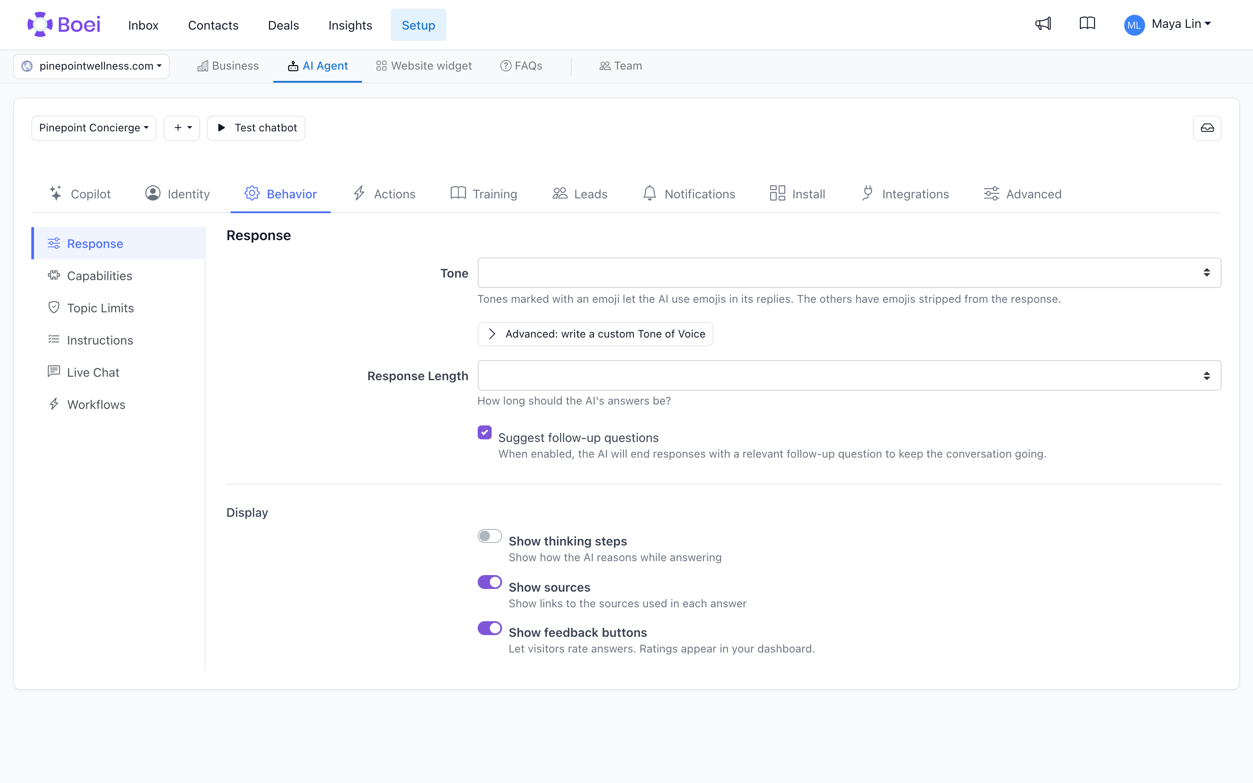Viewport: 1253px width, 783px height.
Task: Click the Capabilities puzzle icon
Action: [x=54, y=275]
